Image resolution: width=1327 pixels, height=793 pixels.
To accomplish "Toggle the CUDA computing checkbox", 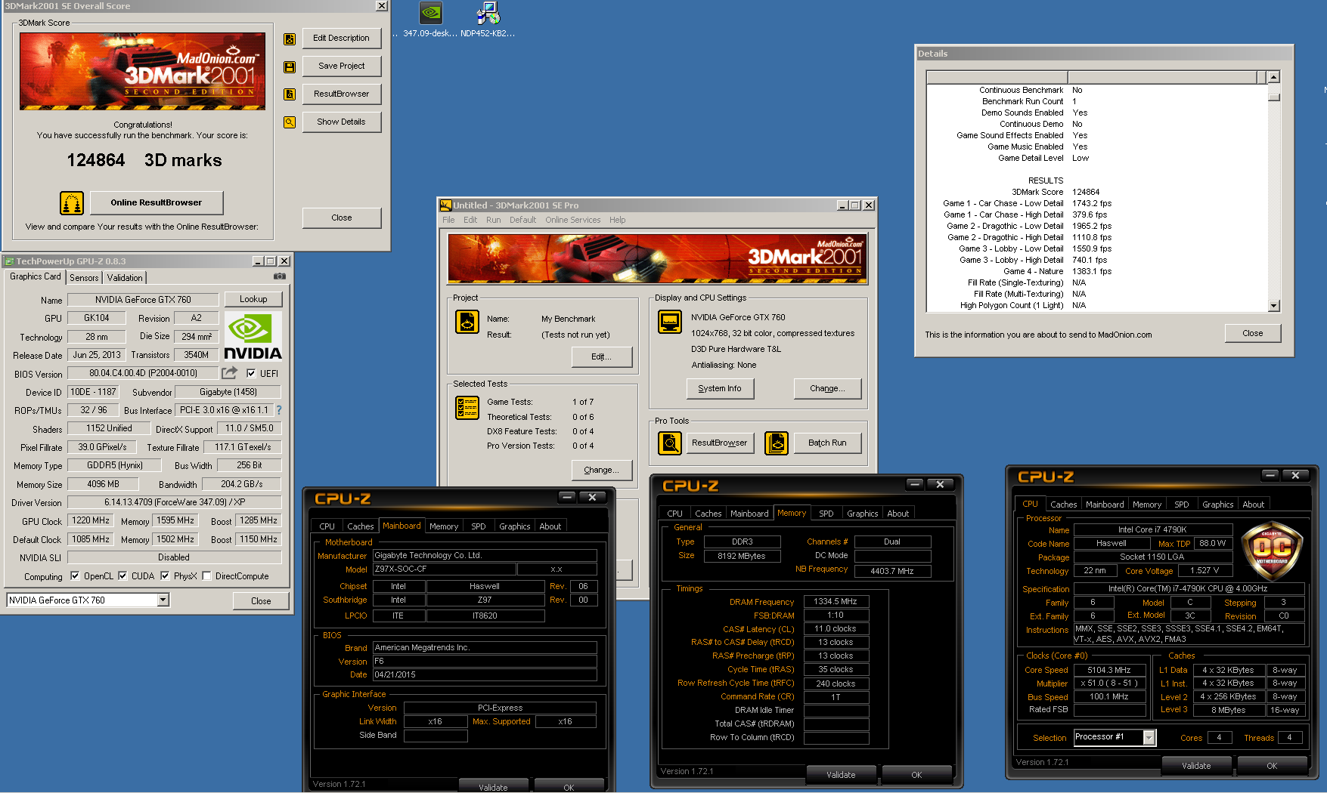I will 122,575.
